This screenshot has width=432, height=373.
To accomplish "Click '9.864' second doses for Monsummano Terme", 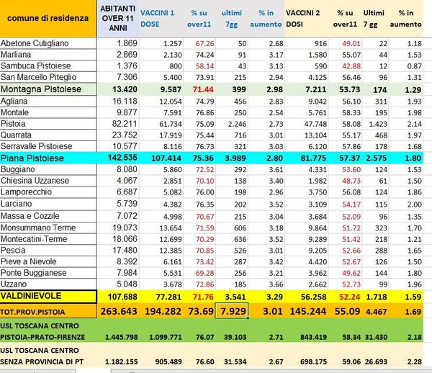I will click(318, 228).
